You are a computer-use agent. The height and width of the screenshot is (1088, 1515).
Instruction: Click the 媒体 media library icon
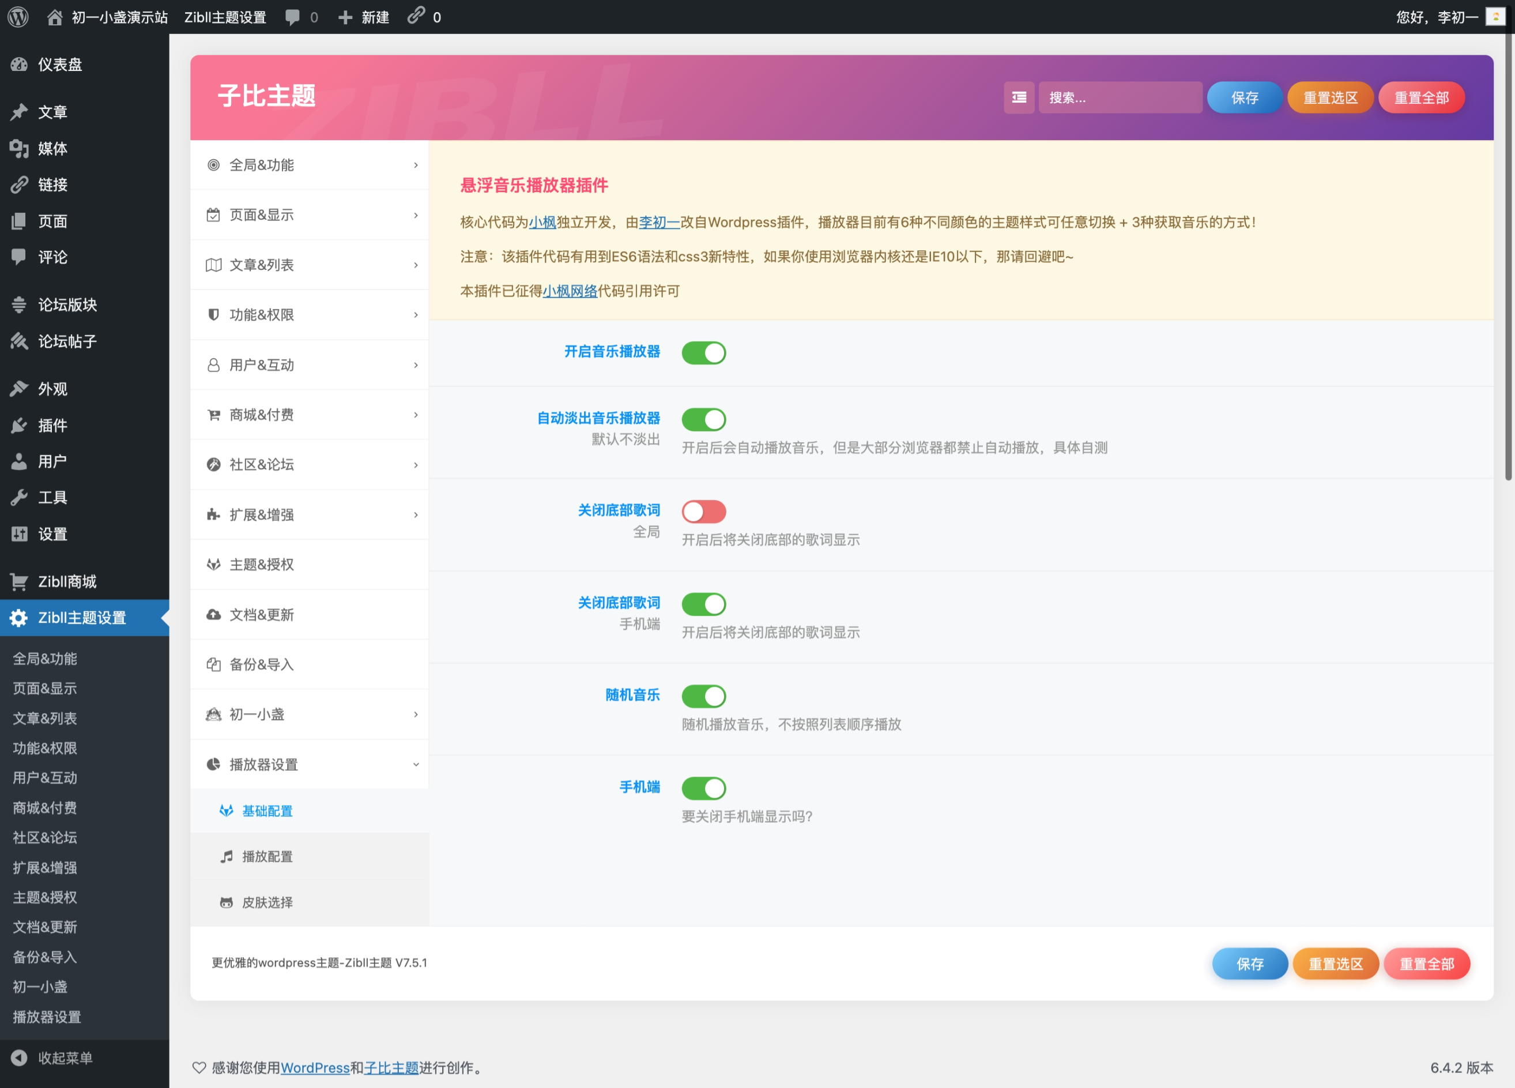pyautogui.click(x=18, y=148)
